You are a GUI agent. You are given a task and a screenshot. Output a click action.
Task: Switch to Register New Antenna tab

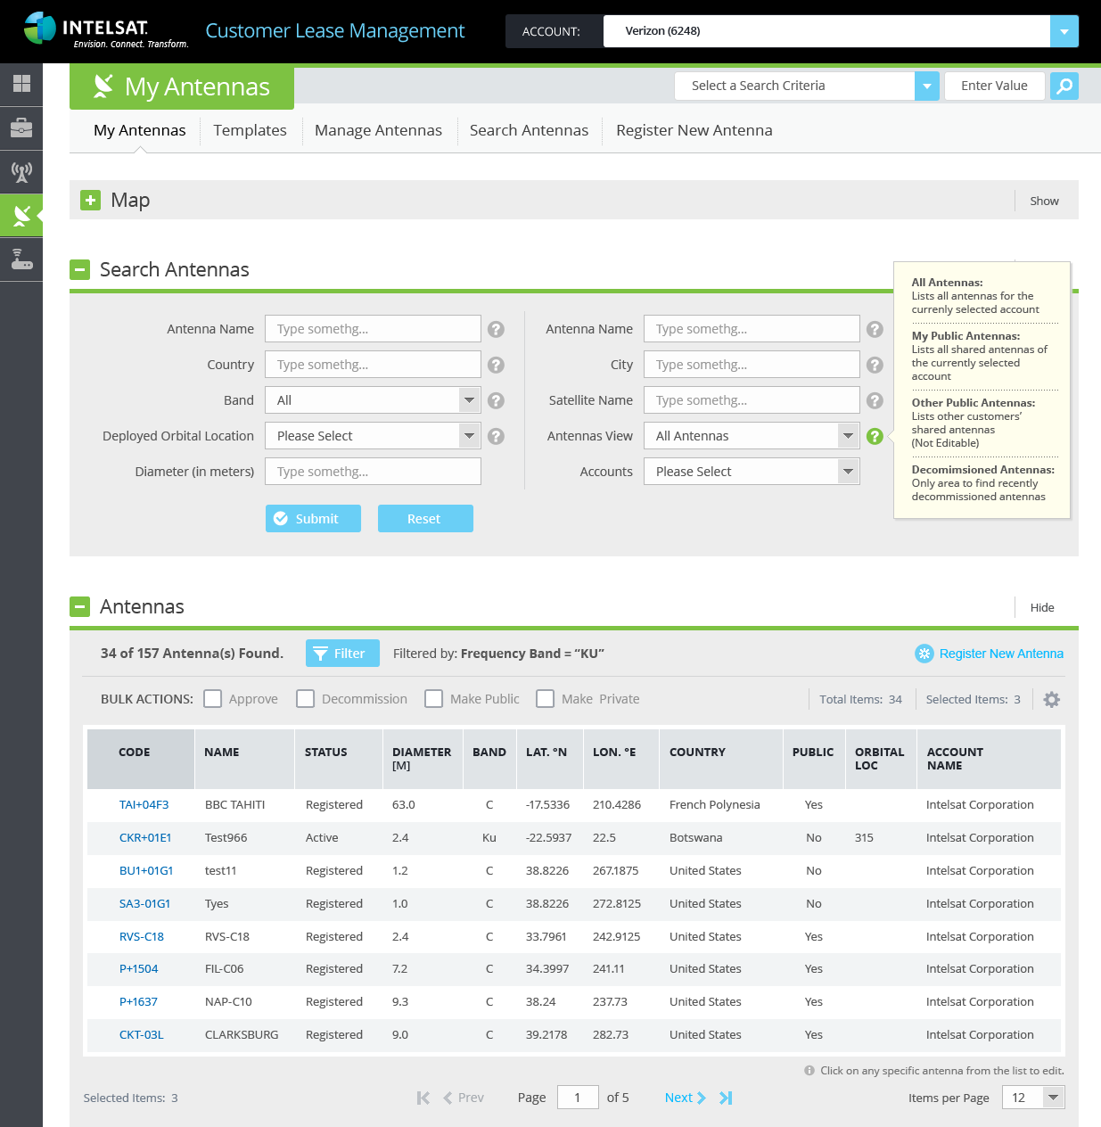694,130
